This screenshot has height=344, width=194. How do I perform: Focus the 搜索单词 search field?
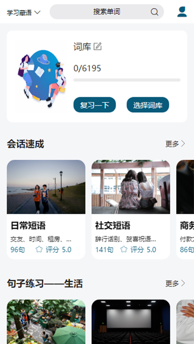(x=107, y=12)
